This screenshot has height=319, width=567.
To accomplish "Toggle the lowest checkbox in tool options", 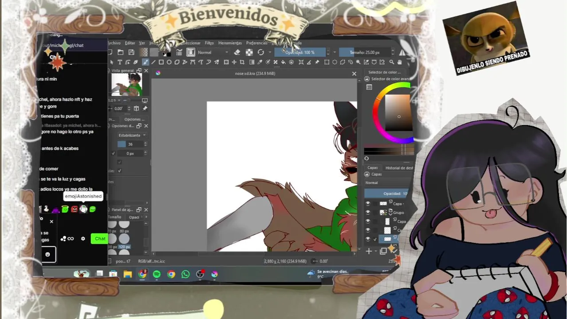I will [119, 171].
